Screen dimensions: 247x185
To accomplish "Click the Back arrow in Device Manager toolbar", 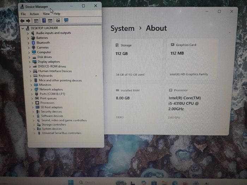I will tap(22, 20).
